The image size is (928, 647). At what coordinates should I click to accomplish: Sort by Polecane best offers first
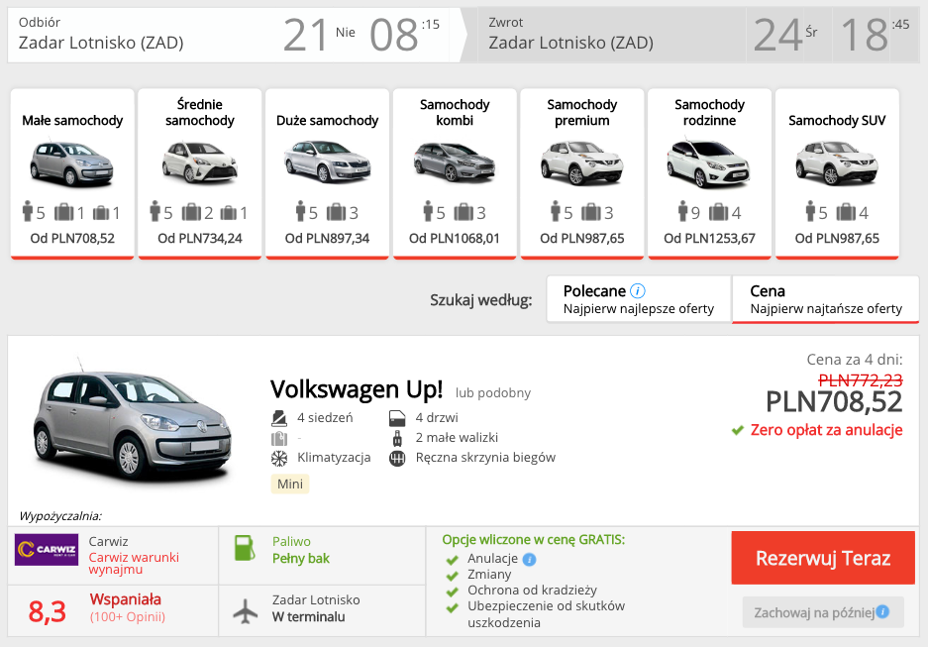point(639,299)
